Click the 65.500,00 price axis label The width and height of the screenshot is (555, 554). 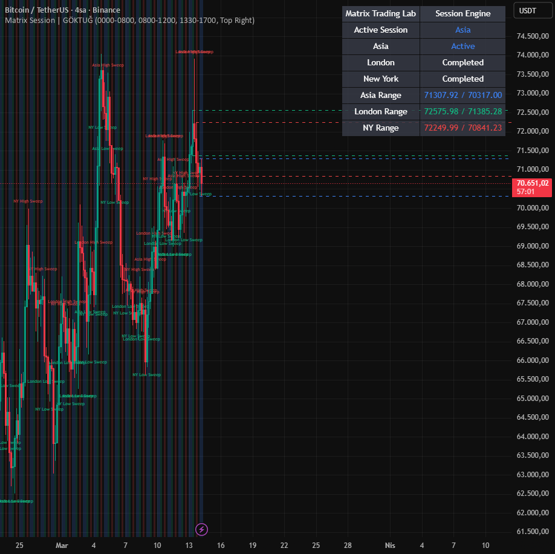533,379
